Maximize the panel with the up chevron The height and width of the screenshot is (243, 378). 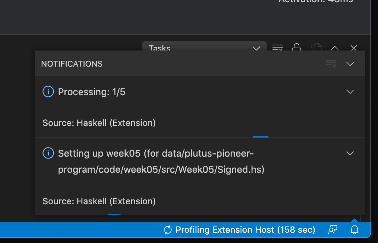point(335,48)
